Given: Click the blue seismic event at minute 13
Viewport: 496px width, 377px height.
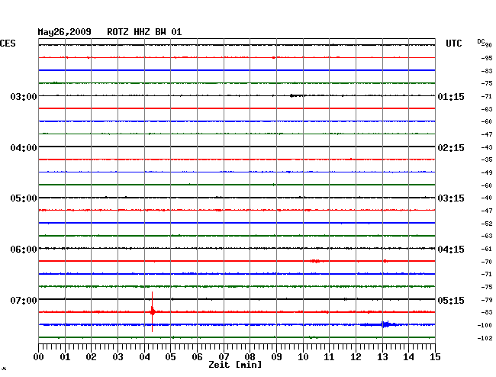Looking at the screenshot, I should click(385, 324).
